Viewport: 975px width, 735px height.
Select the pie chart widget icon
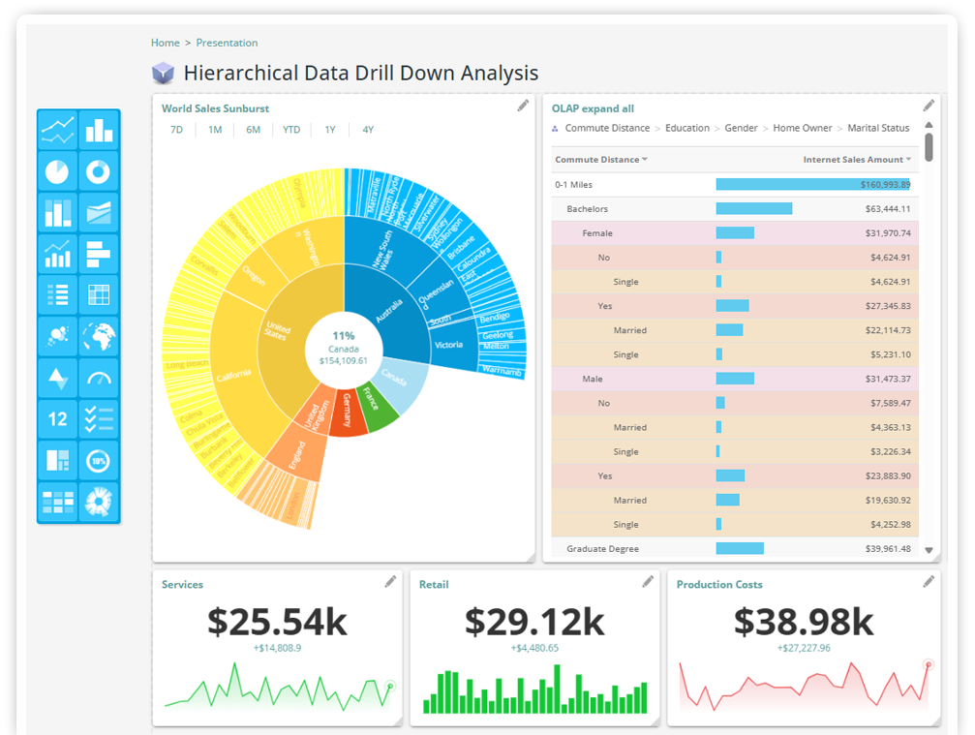(57, 172)
